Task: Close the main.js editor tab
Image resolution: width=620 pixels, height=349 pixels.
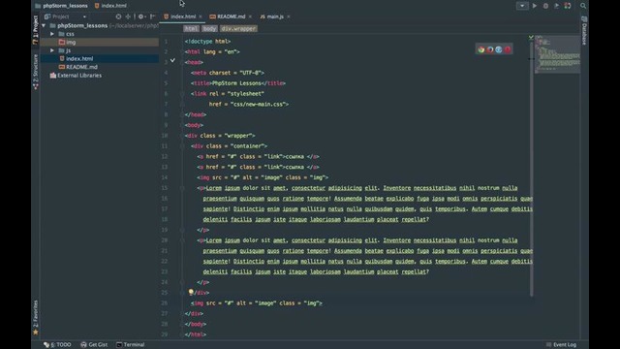Action: pyautogui.click(x=289, y=16)
